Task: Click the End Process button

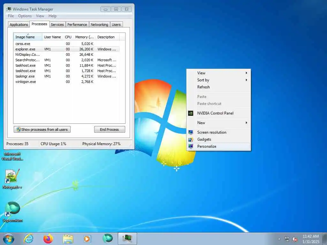Action: pyautogui.click(x=110, y=130)
